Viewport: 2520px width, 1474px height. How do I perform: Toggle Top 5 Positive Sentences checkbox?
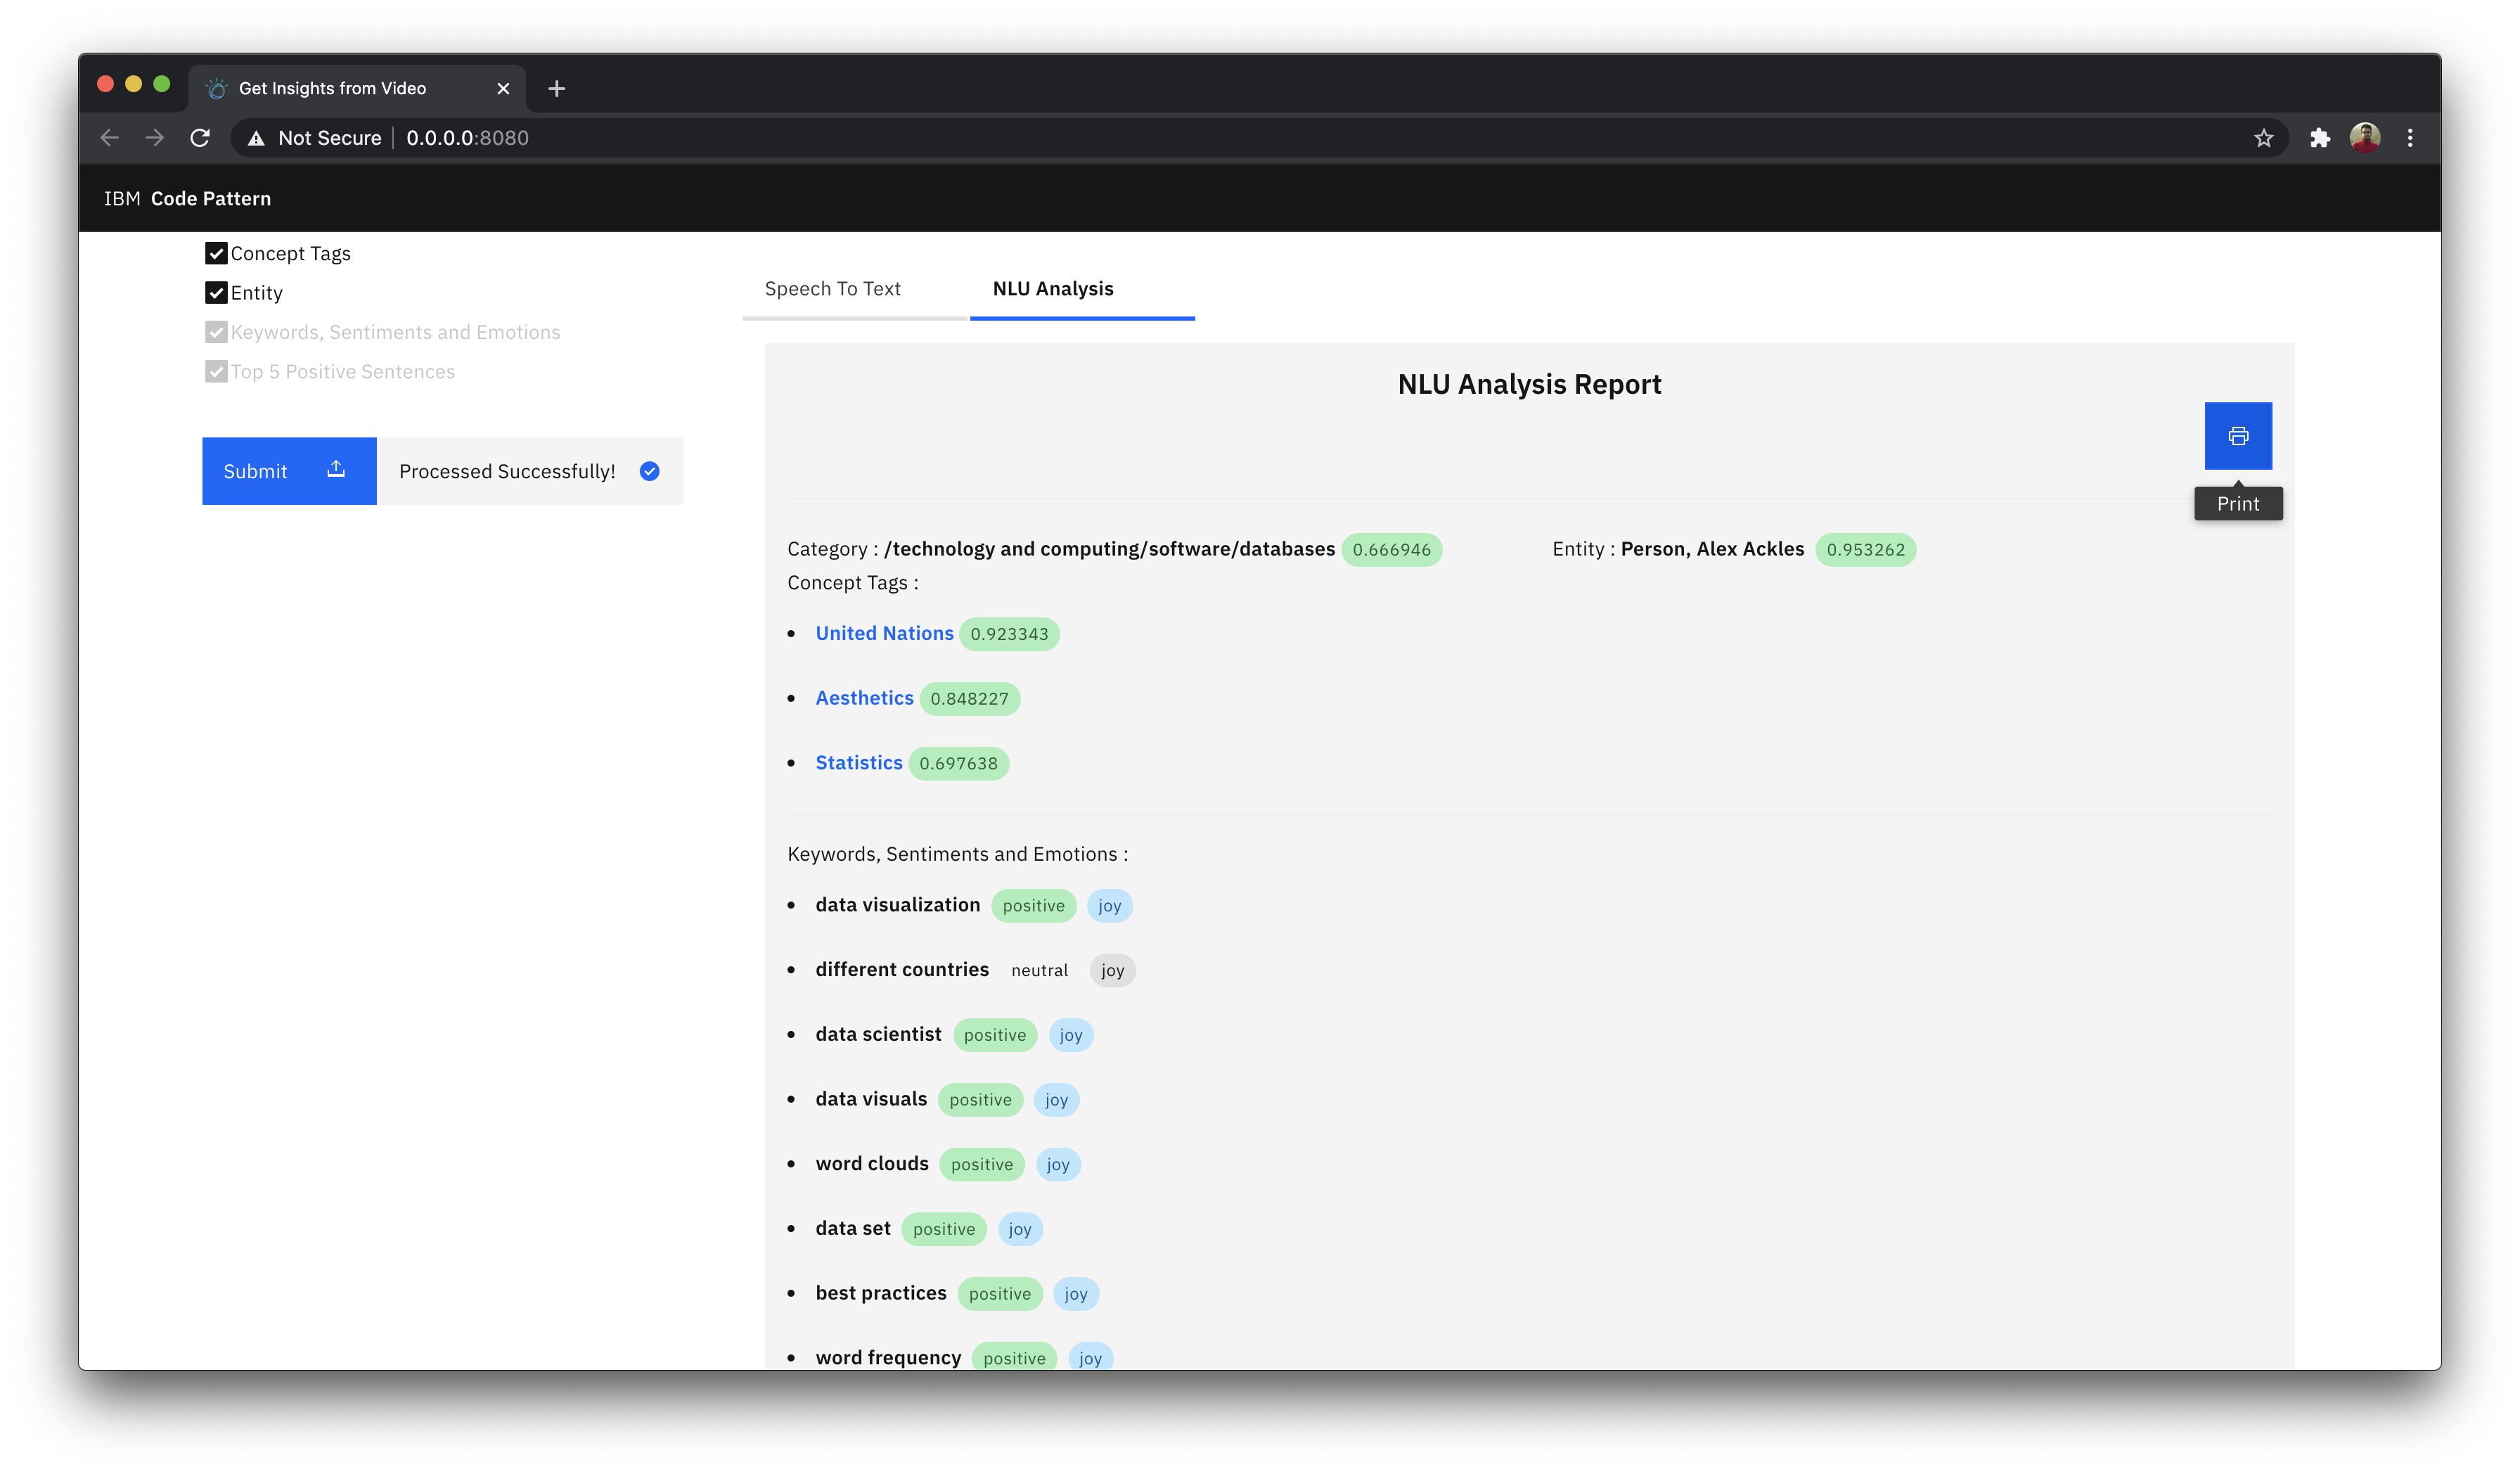pyautogui.click(x=216, y=372)
